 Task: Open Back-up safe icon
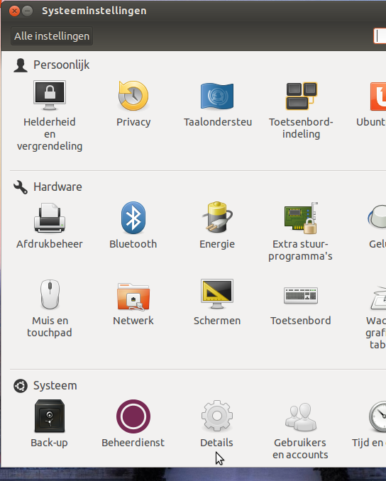click(50, 416)
